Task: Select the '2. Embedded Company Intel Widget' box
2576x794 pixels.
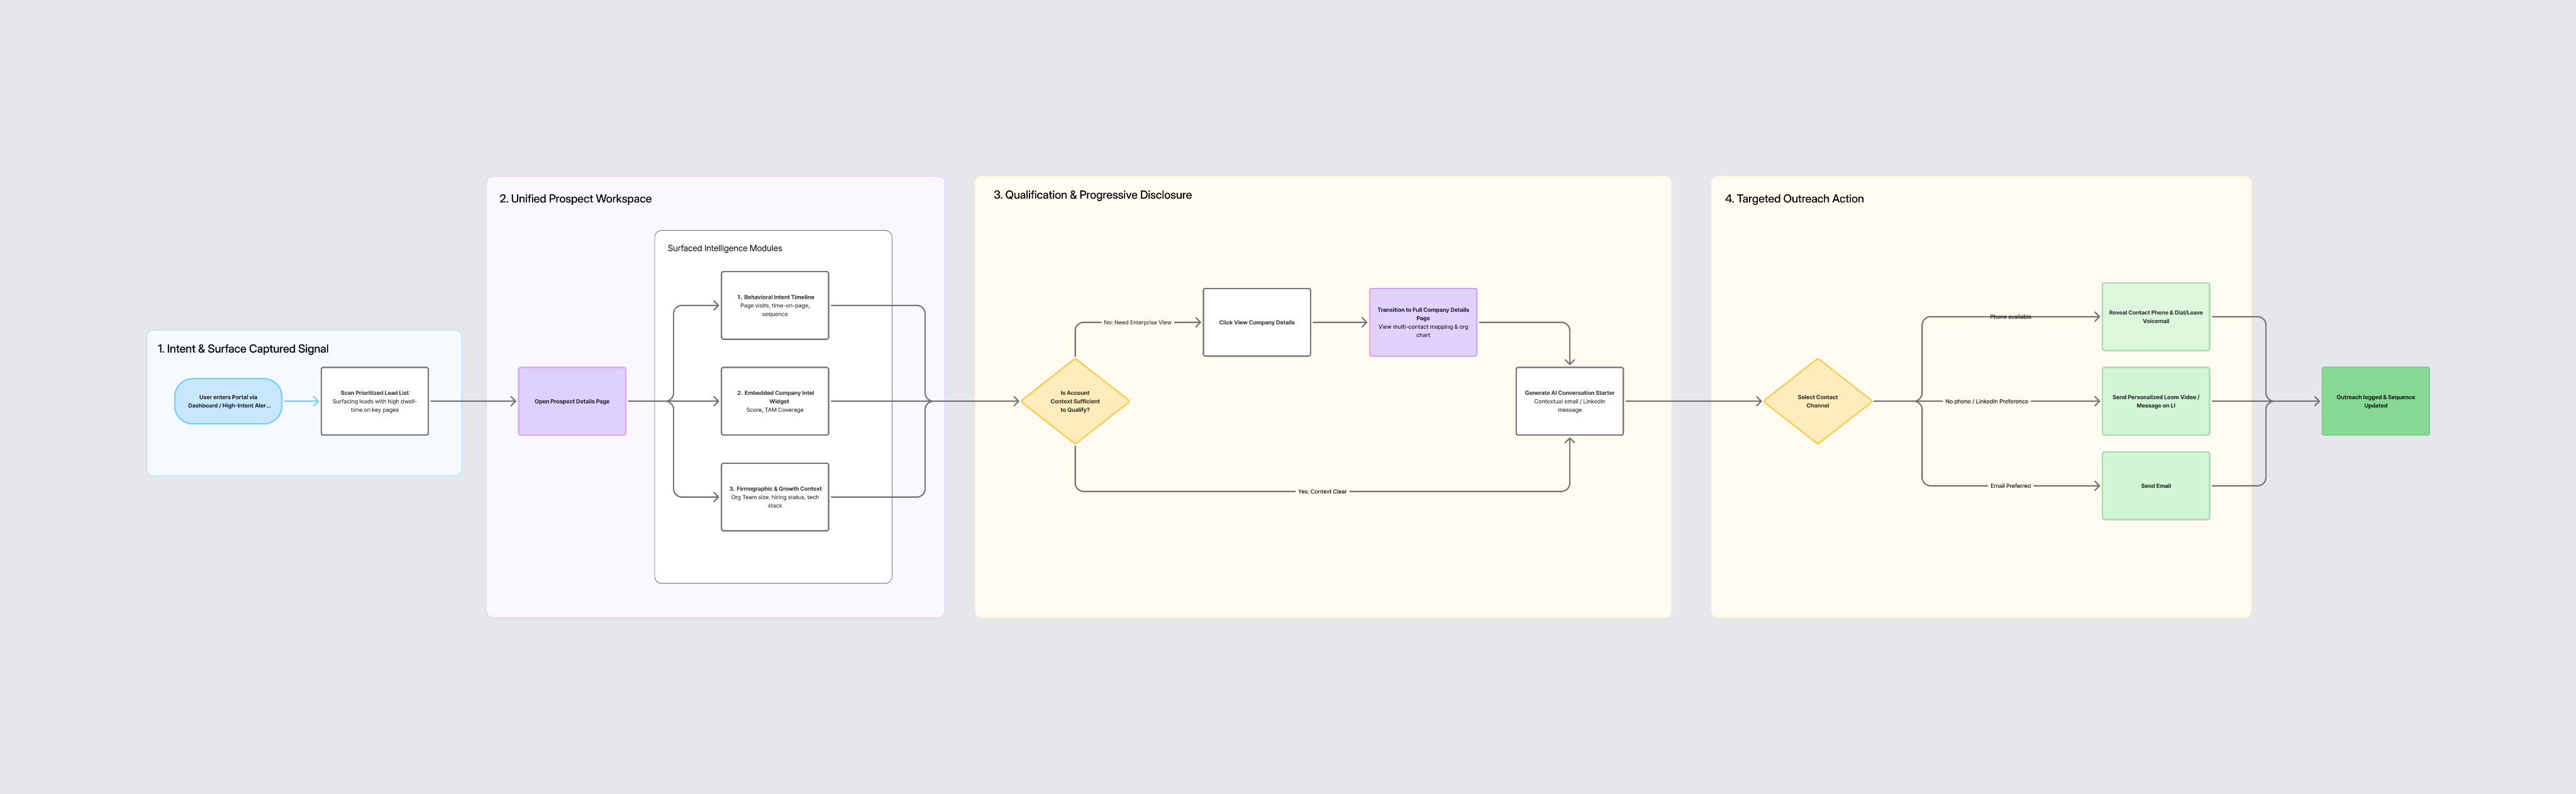Action: (x=775, y=401)
